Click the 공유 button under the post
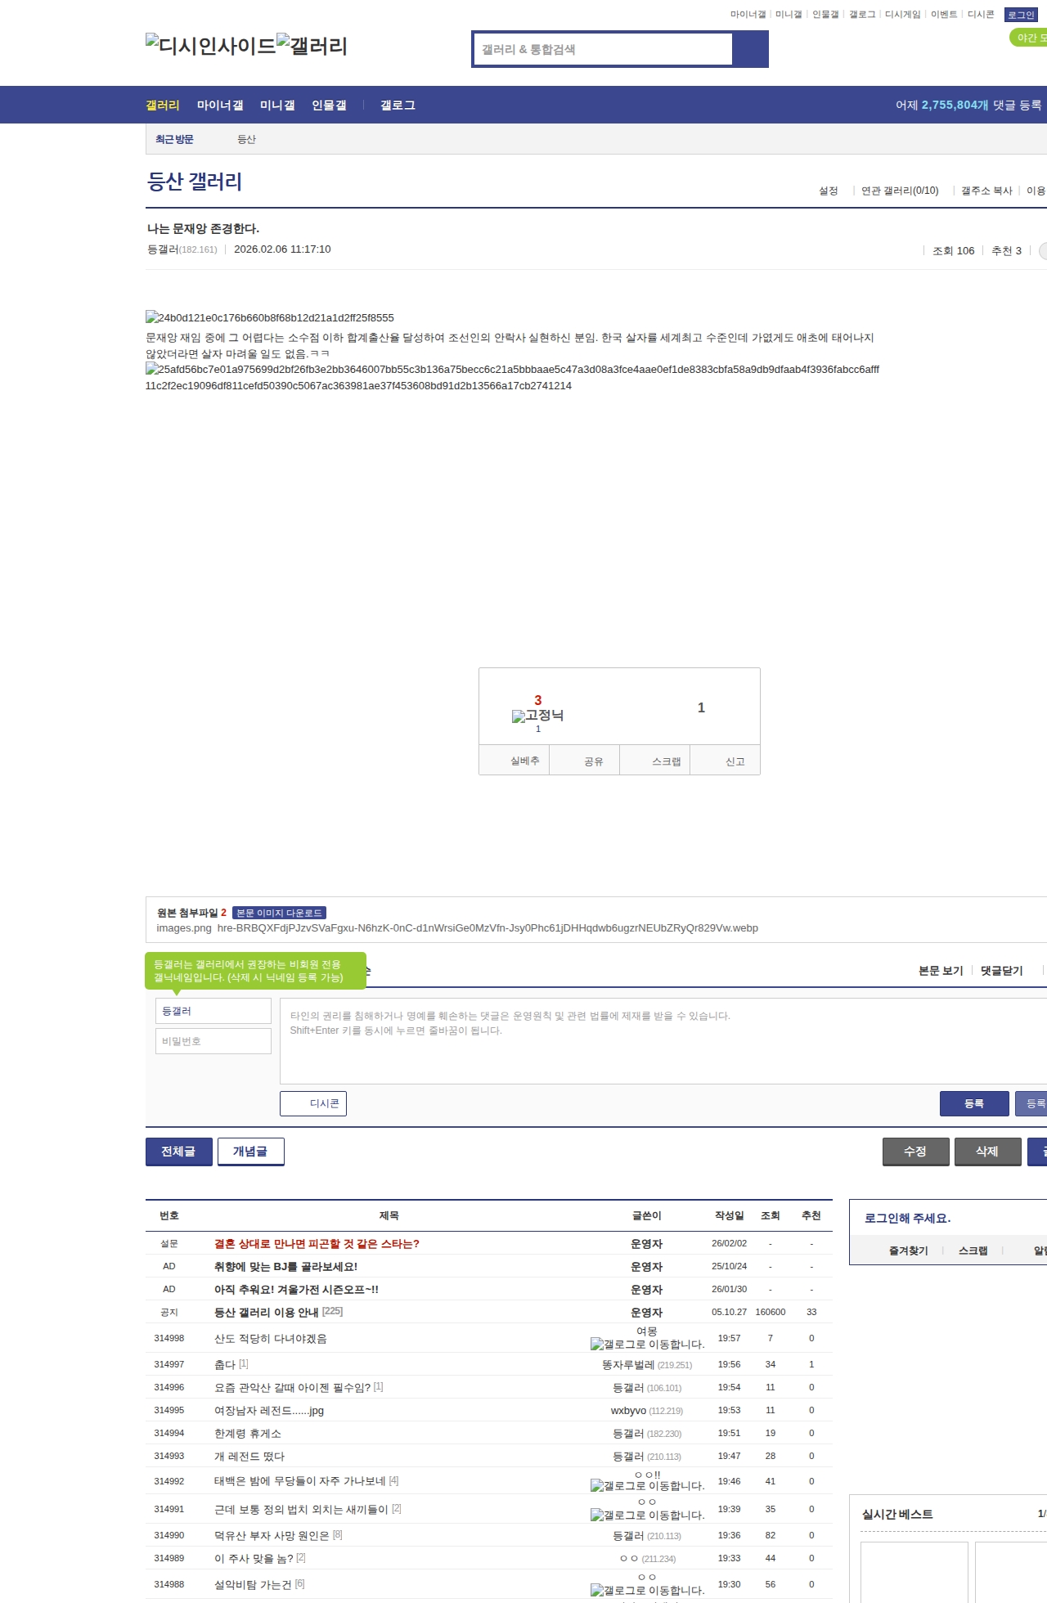 point(584,760)
